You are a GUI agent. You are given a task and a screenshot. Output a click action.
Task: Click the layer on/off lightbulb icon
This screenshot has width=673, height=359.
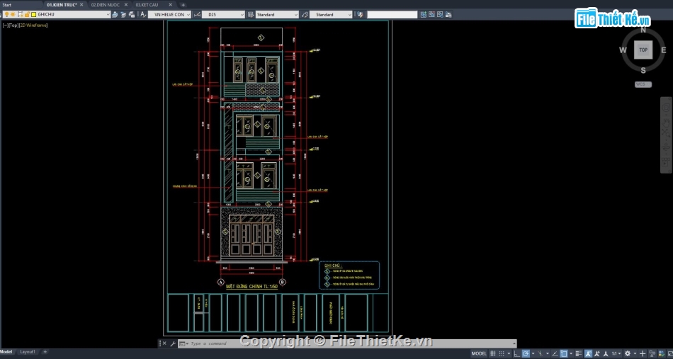(x=7, y=14)
